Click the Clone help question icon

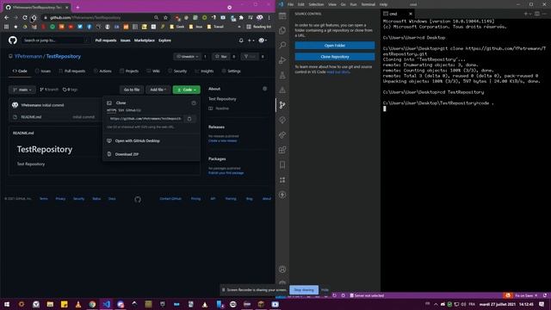(194, 103)
